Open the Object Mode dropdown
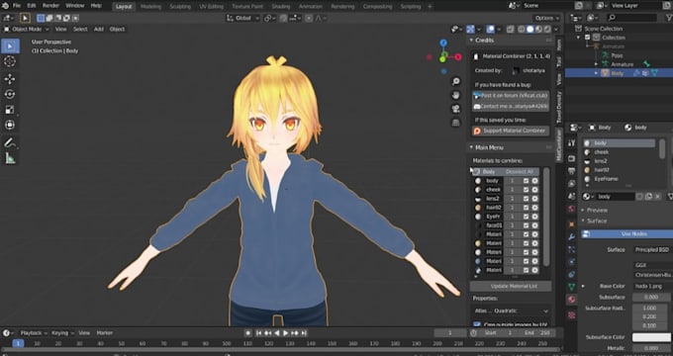This screenshot has width=673, height=356. (x=26, y=29)
